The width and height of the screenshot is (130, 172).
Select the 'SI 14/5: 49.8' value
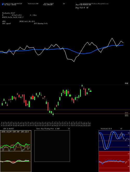tap(17, 15)
